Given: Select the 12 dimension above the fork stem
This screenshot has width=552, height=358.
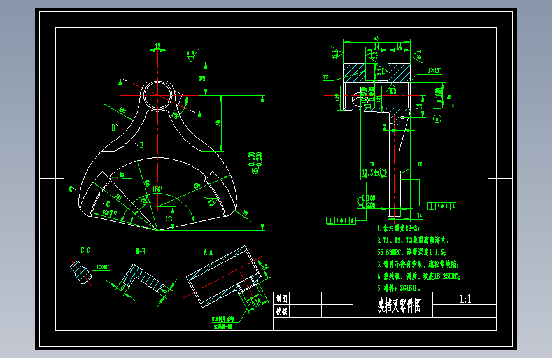Looking at the screenshot, I should click(x=157, y=46).
